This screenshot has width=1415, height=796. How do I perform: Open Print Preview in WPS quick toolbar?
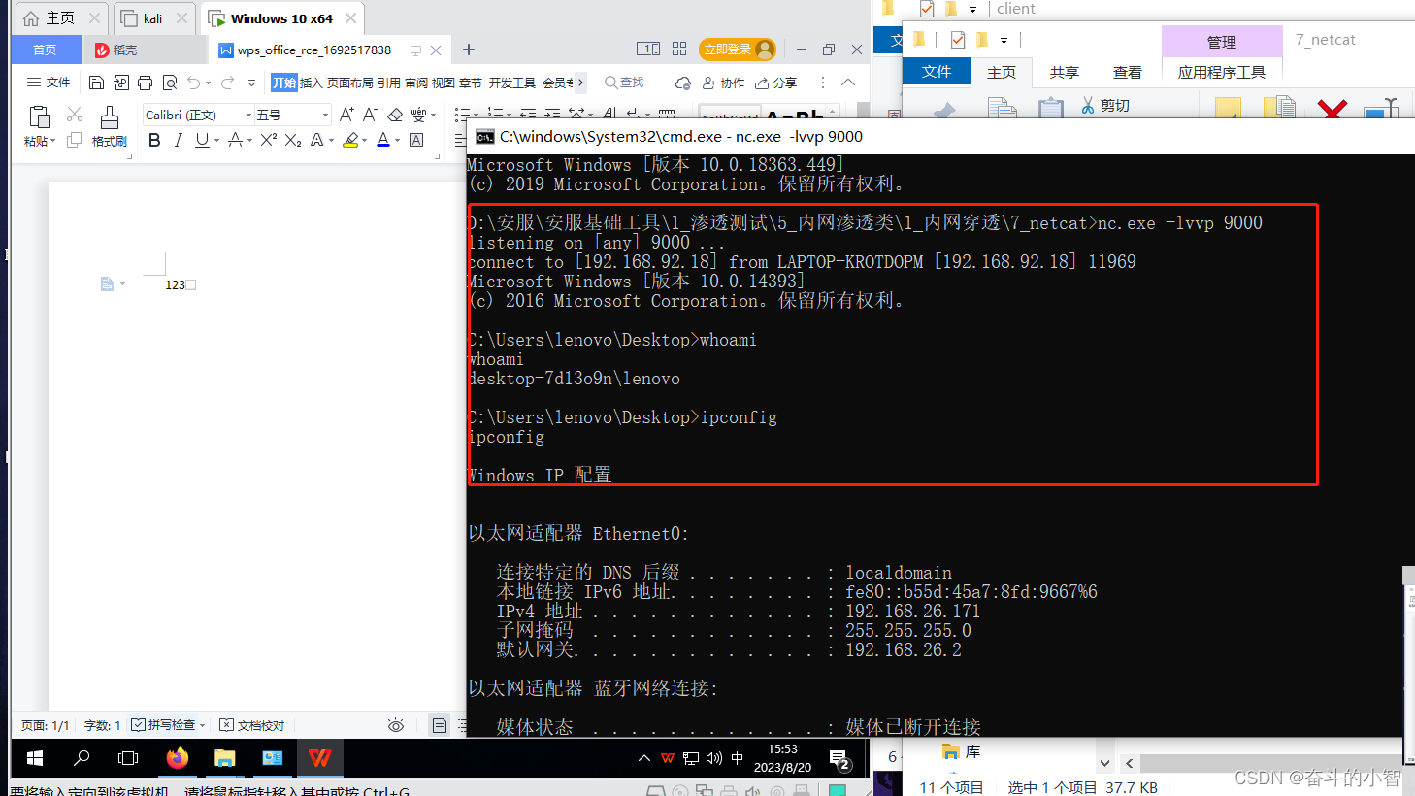[170, 83]
